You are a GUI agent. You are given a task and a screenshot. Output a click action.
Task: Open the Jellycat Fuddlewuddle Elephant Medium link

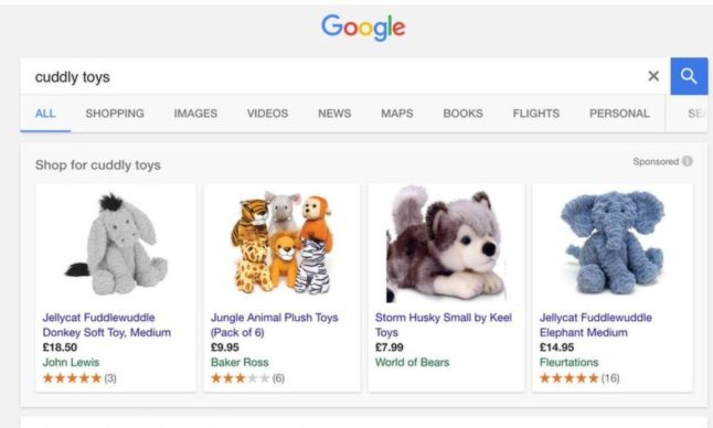pyautogui.click(x=596, y=325)
